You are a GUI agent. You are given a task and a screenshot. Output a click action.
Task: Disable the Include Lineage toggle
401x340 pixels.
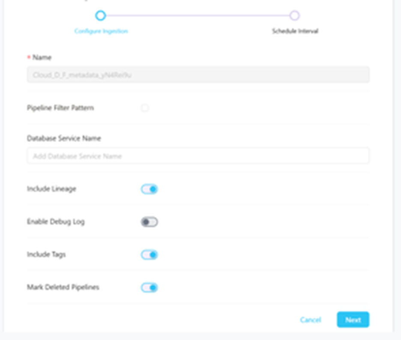point(149,189)
